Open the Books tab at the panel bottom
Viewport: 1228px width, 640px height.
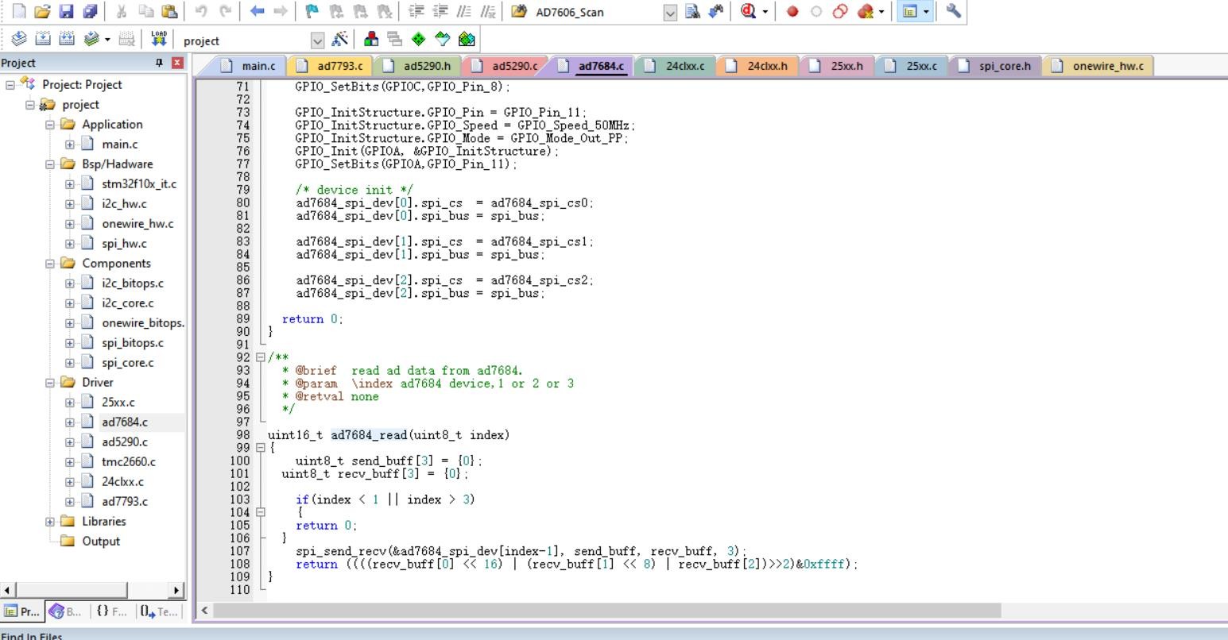coord(65,611)
